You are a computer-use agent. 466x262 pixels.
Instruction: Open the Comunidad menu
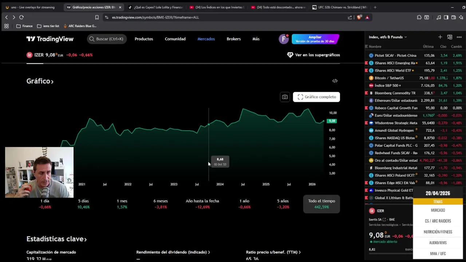point(175,39)
